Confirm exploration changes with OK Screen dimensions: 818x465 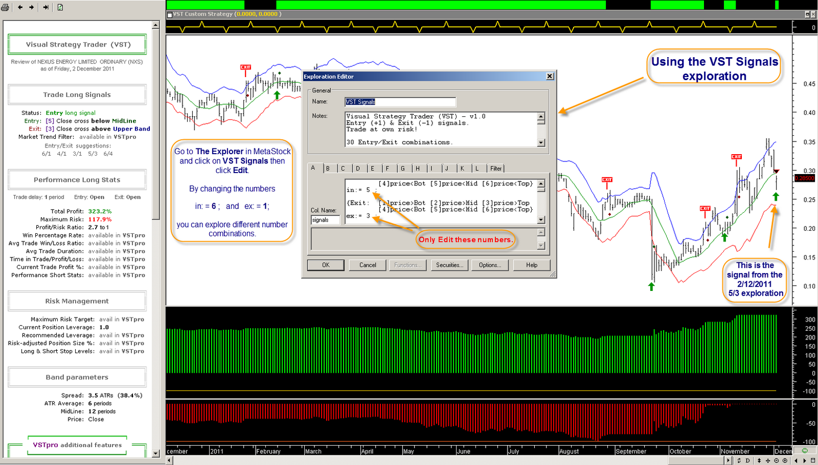pos(326,265)
